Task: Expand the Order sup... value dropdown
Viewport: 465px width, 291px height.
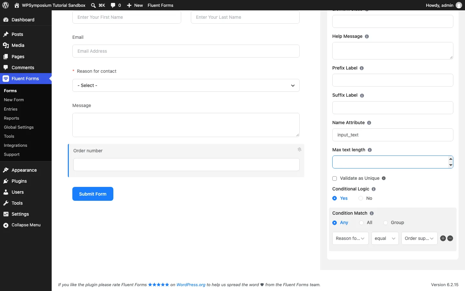Action: [419, 238]
